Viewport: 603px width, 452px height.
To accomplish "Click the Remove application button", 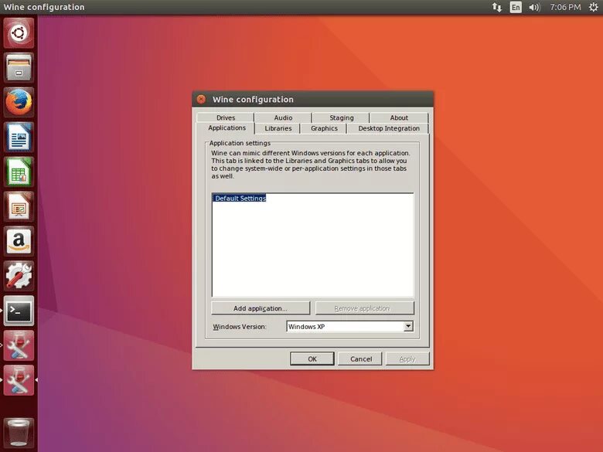I will pyautogui.click(x=365, y=308).
